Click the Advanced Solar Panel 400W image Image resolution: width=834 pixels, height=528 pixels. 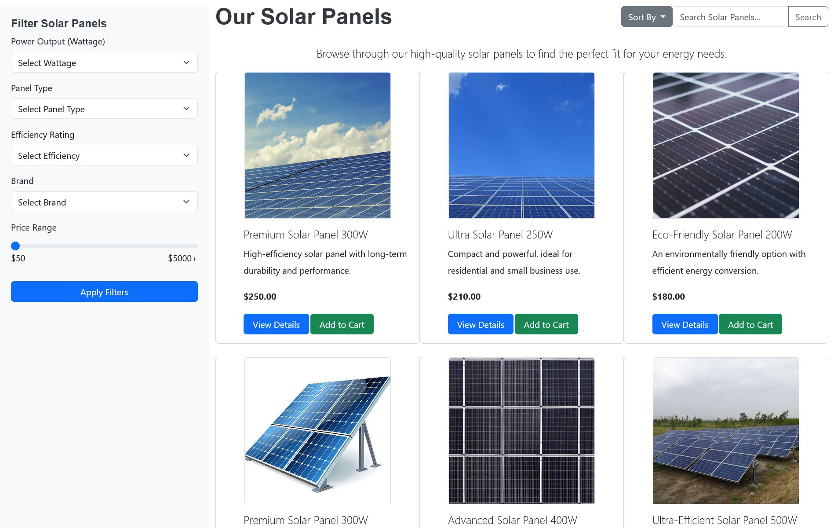click(x=521, y=431)
